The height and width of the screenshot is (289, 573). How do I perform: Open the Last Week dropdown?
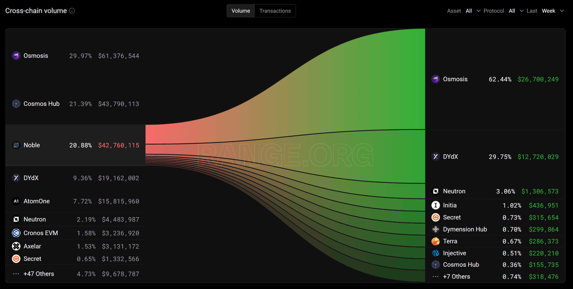click(552, 11)
